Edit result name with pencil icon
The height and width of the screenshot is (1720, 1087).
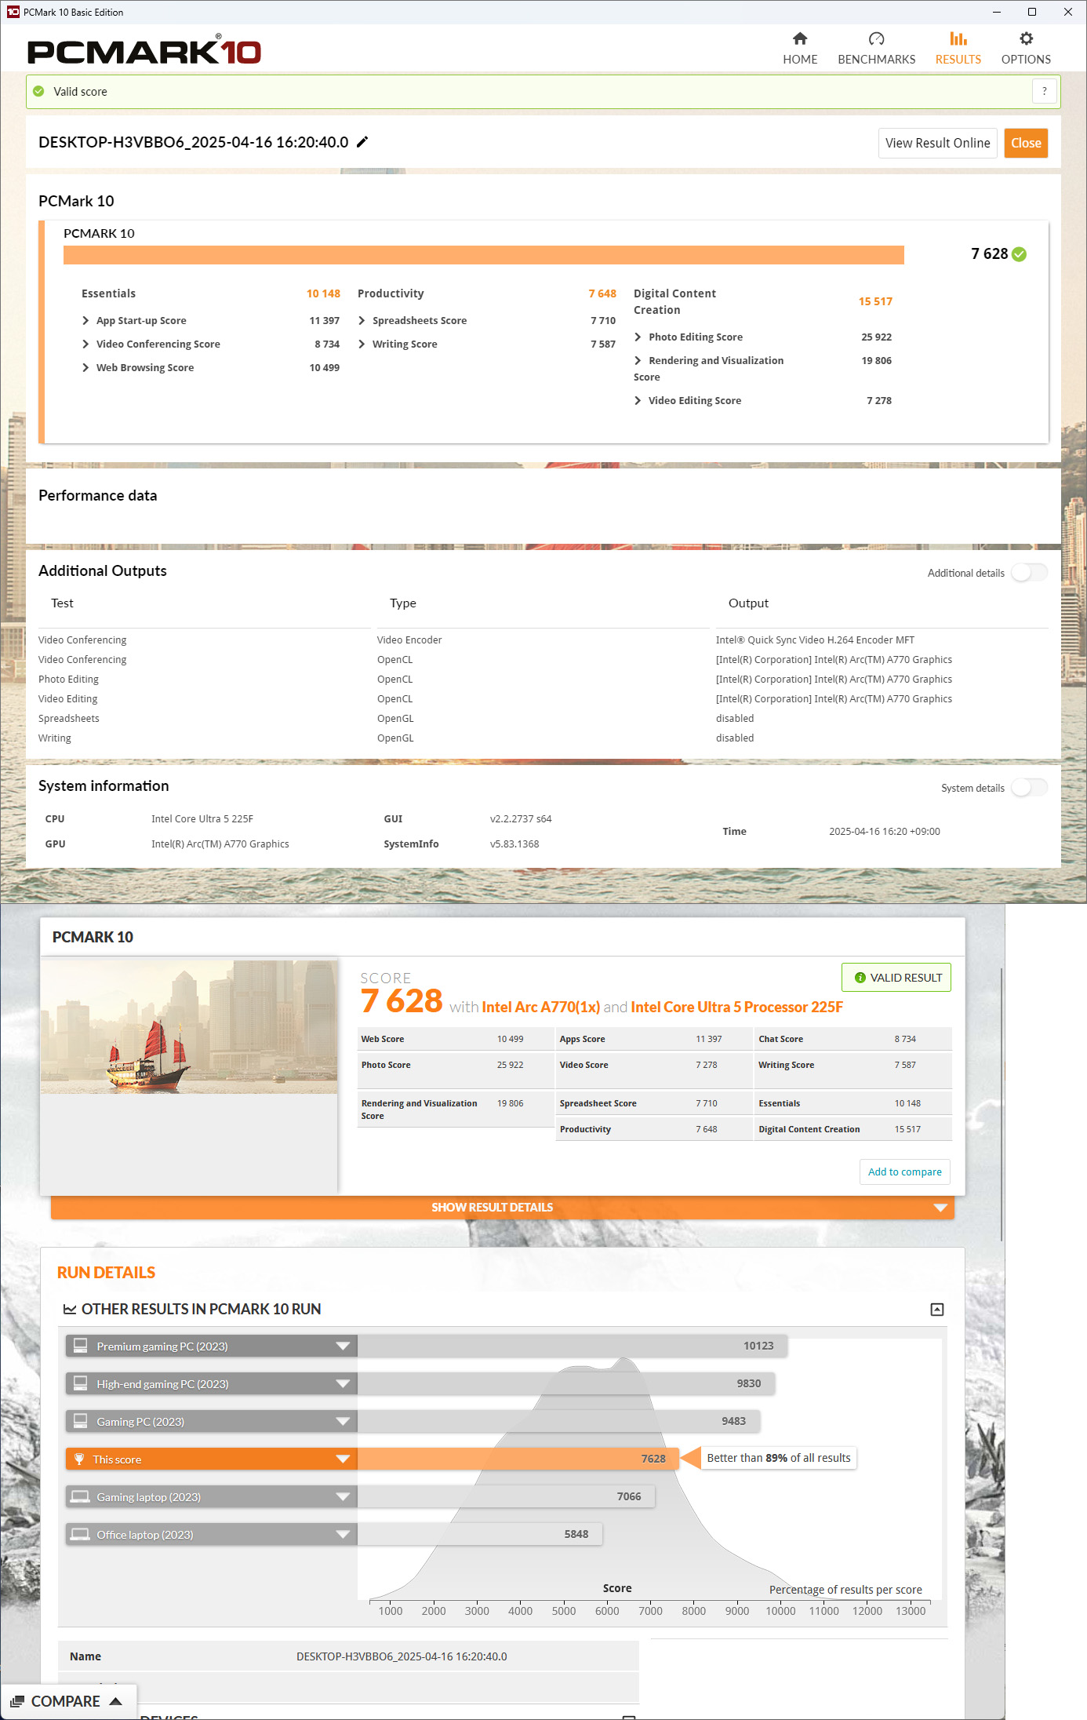click(362, 142)
